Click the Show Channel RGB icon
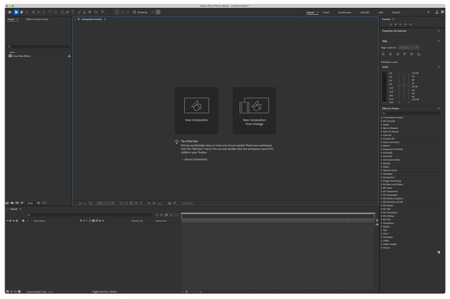This screenshot has width=450, height=299. 149,203
